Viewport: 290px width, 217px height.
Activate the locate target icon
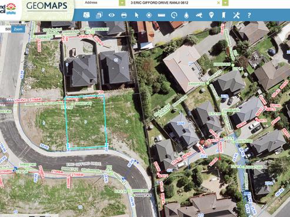[149, 15]
